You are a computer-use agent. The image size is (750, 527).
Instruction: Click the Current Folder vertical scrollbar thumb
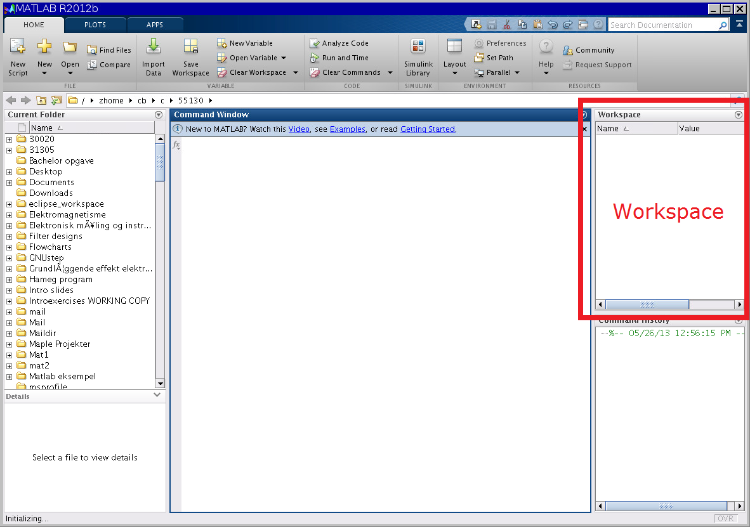tap(161, 162)
